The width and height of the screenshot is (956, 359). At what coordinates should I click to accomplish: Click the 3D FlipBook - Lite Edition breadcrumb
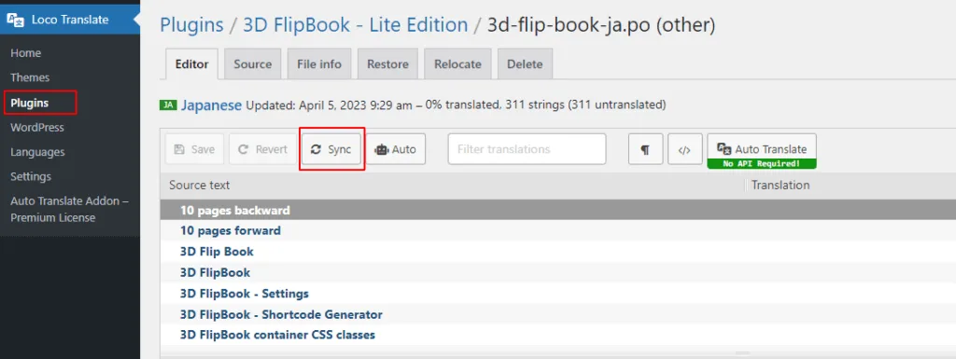click(356, 25)
